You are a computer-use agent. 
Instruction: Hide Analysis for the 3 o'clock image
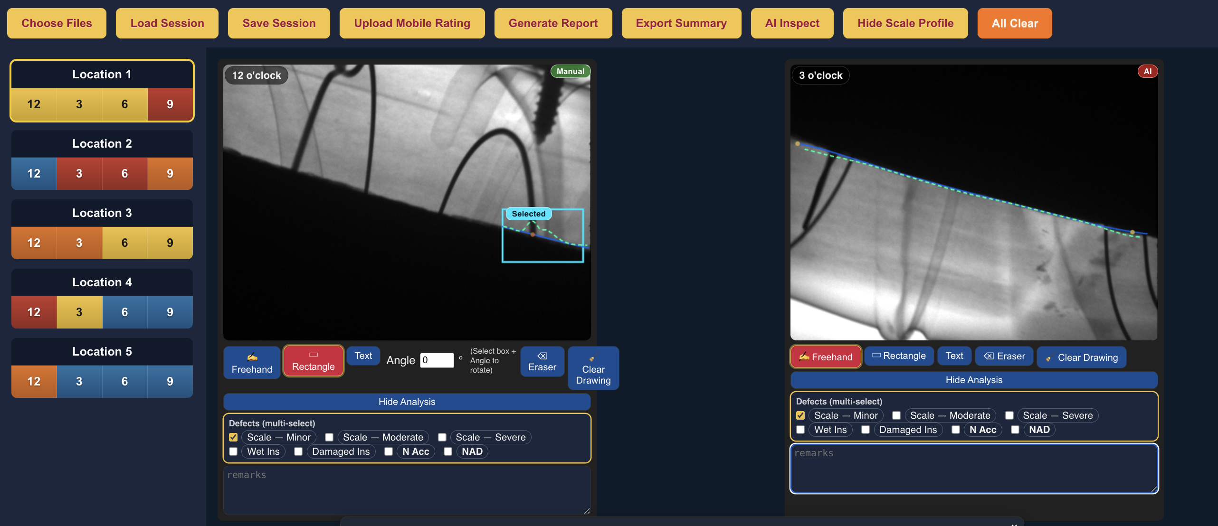tap(974, 380)
